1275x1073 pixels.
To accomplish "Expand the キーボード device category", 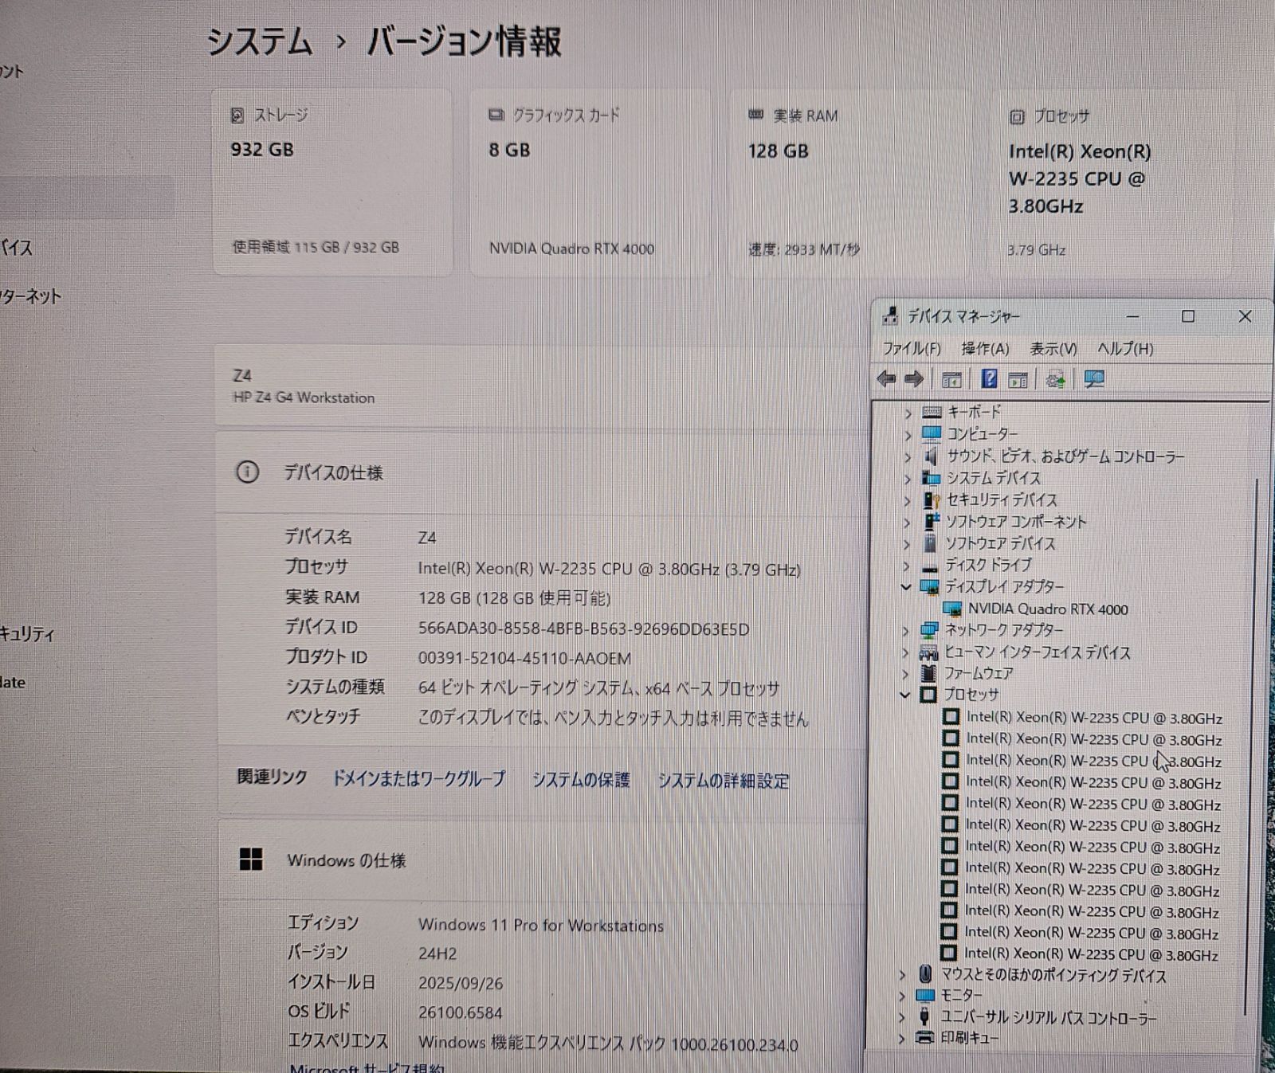I will click(908, 412).
